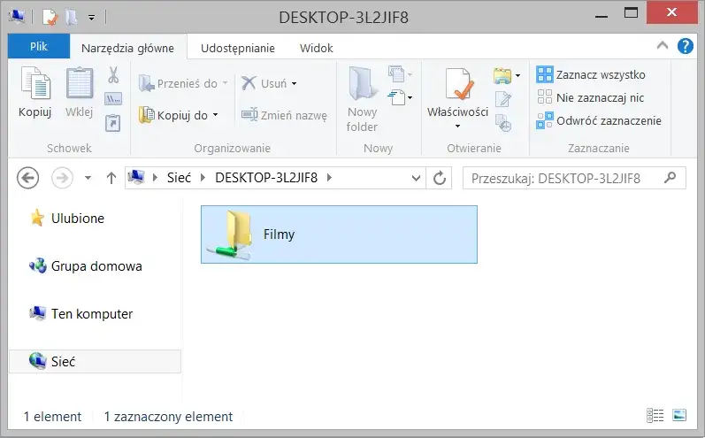Switch to details view icon in status bar

(x=655, y=415)
